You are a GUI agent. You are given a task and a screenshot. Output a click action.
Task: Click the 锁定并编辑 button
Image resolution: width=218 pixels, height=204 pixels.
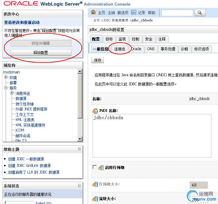pyautogui.click(x=41, y=43)
